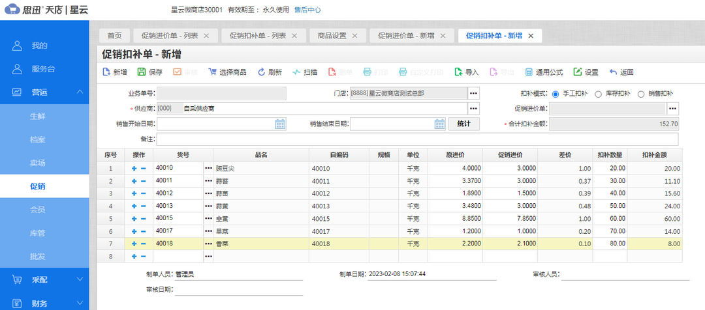The height and width of the screenshot is (310, 705).
Task: Switch to the 首页 tab
Action: 115,36
